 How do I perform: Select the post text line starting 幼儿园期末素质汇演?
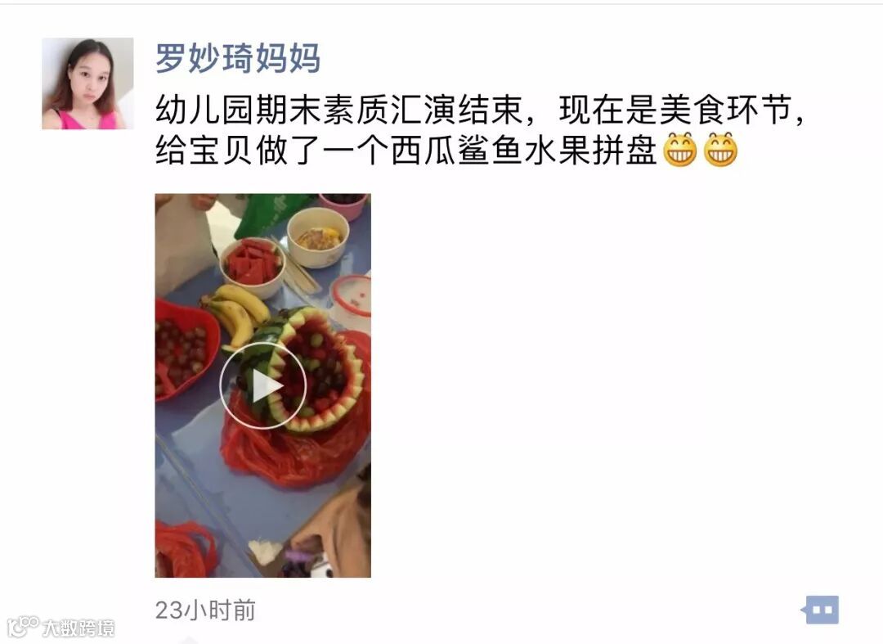coord(480,110)
